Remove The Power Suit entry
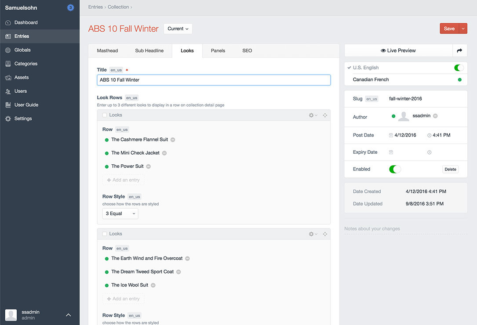Screen dimensions: 477x325 coord(149,166)
